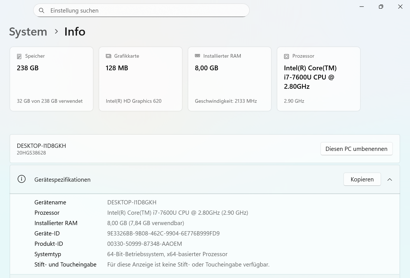Click the Grafikkarte display icon

pos(108,56)
